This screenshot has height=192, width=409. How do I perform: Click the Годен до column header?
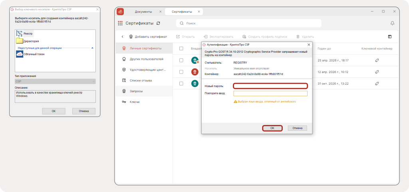(324, 48)
